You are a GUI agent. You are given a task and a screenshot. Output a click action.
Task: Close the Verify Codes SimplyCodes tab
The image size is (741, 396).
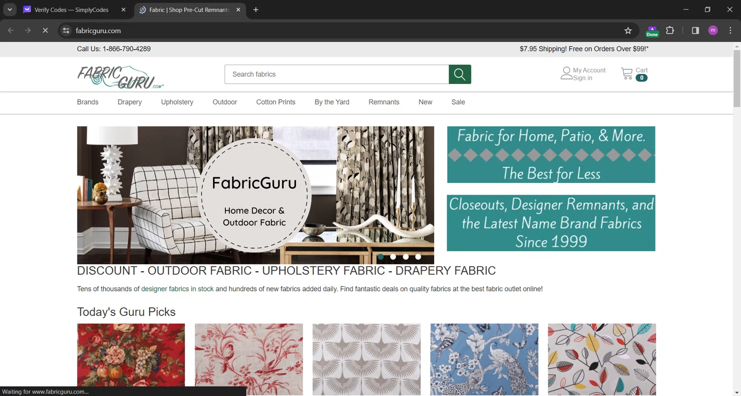(123, 10)
